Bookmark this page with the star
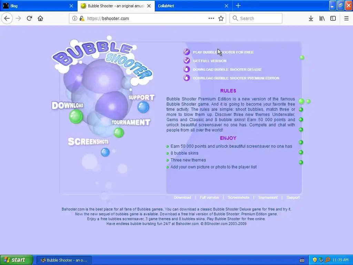The image size is (353, 265). (x=221, y=19)
